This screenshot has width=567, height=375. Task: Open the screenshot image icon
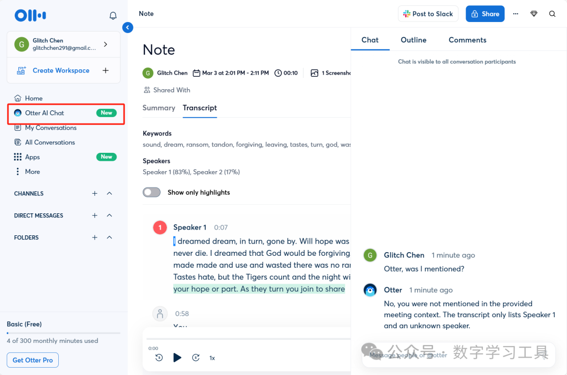314,73
